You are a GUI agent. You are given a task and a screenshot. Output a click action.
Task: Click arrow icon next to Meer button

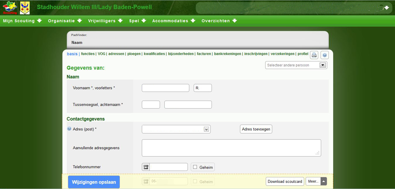[324, 181]
